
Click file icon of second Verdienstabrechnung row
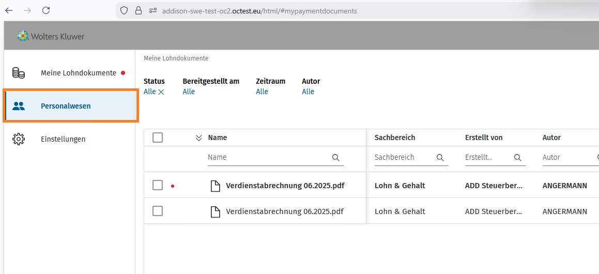point(216,211)
